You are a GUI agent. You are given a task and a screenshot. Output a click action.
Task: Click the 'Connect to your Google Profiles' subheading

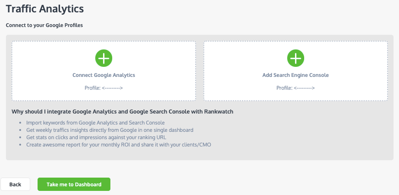[x=44, y=26]
